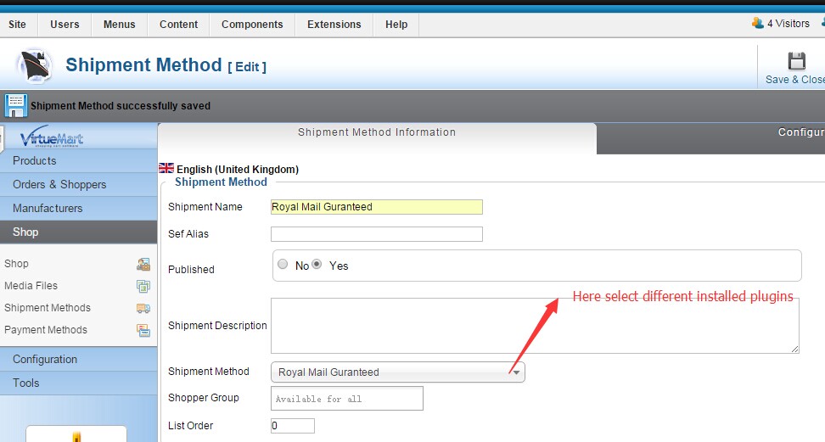Select the Published No radio button

(x=283, y=264)
